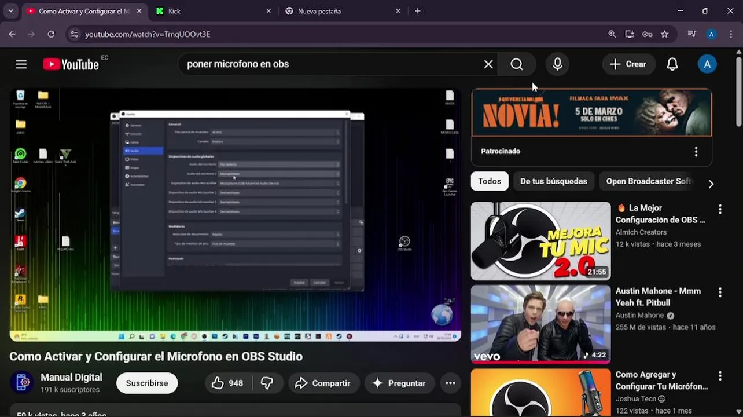Image resolution: width=743 pixels, height=417 pixels.
Task: Switch to the Kick tab
Action: (x=214, y=11)
